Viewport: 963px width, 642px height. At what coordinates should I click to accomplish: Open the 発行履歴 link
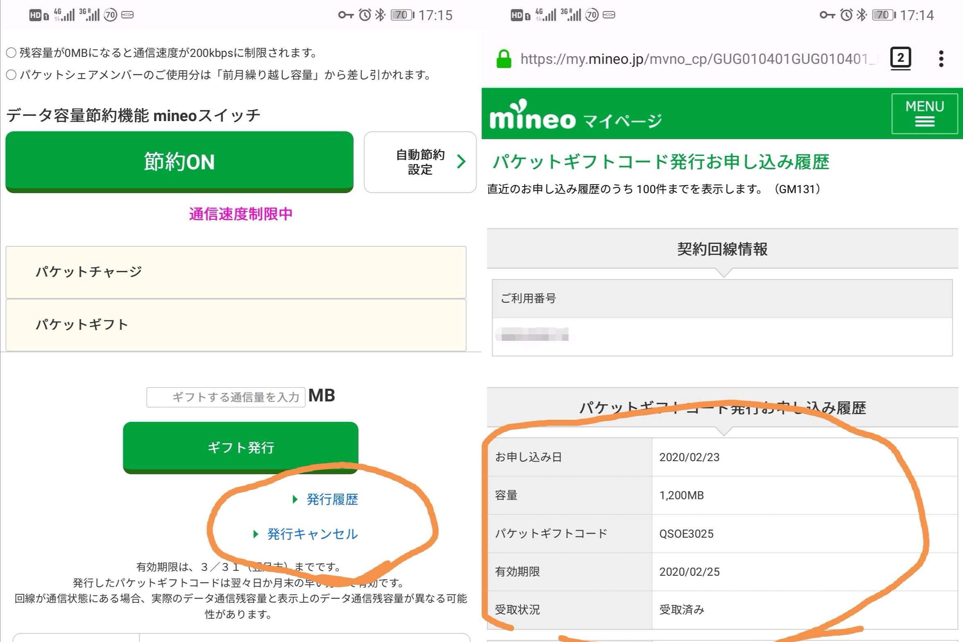332,499
